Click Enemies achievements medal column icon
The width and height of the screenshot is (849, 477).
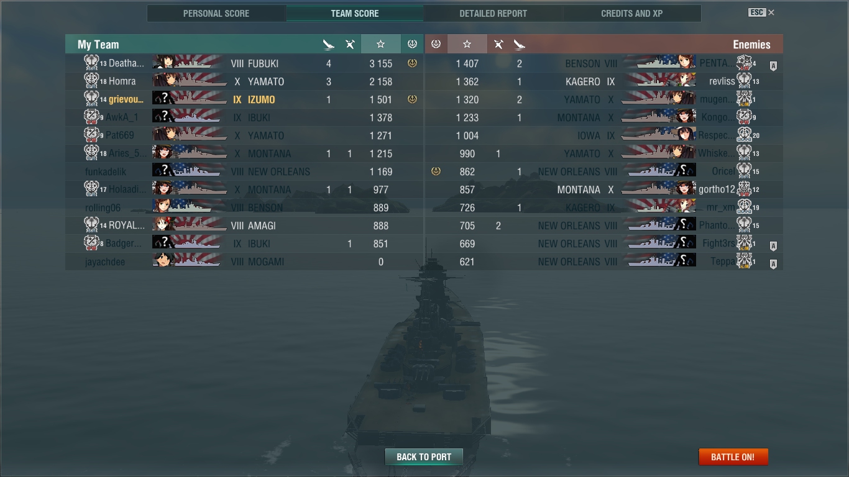[436, 44]
